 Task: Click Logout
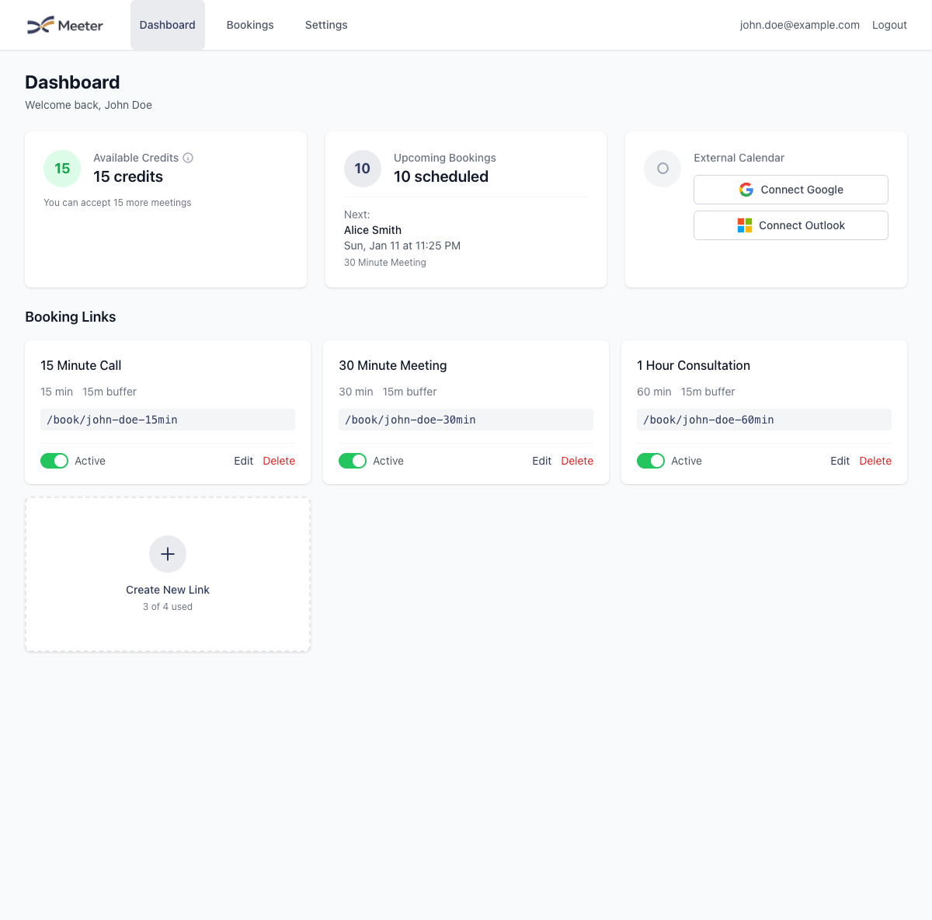(x=889, y=24)
